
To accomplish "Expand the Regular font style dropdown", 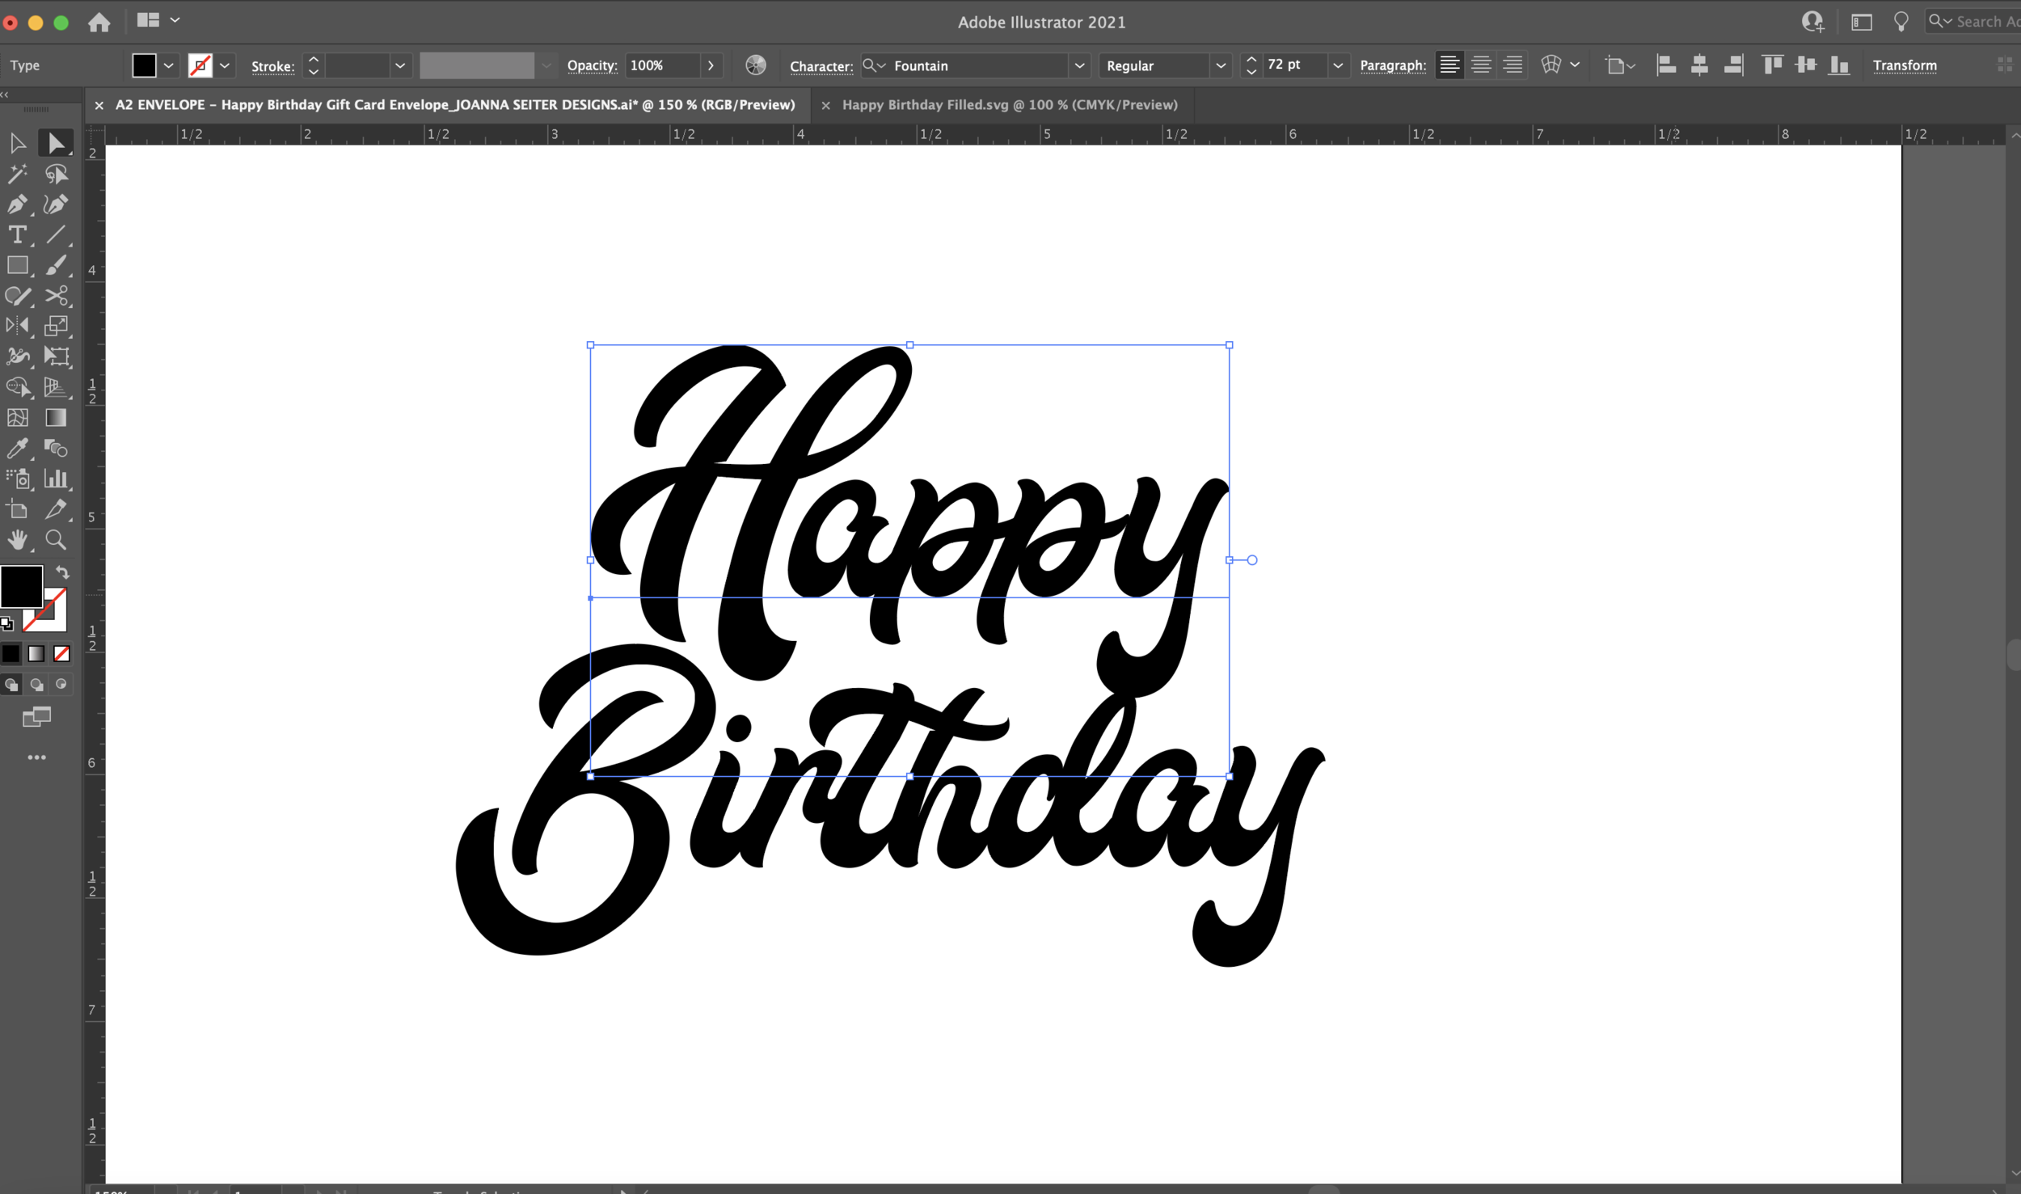I will tap(1220, 65).
